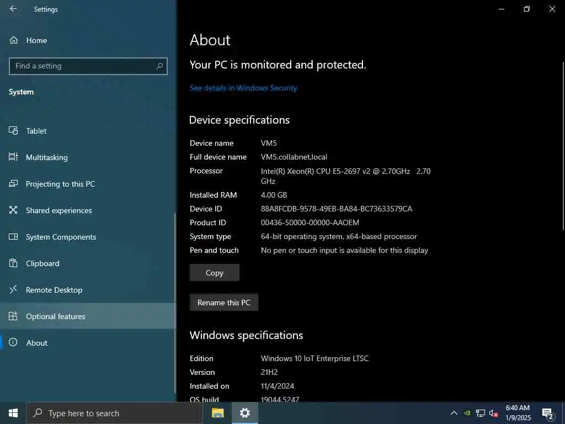Screen dimensions: 565x424
Task: Select the Projecting to this PC icon
Action: 13,183
